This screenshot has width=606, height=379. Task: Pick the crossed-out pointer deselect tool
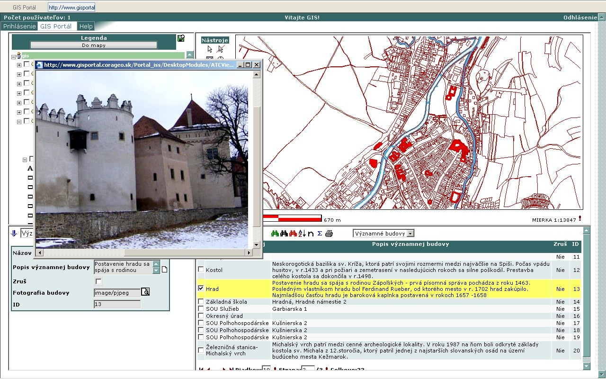pos(221,49)
